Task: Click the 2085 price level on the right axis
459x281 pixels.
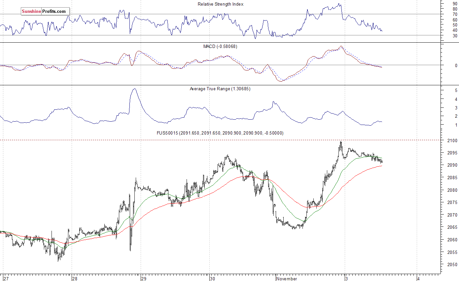Action: pos(453,178)
